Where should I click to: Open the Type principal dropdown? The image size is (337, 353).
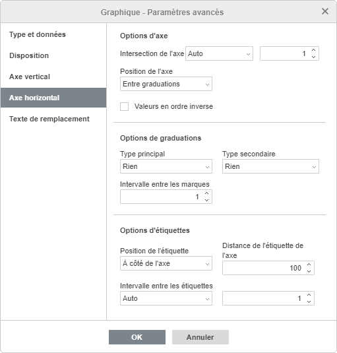(166, 166)
